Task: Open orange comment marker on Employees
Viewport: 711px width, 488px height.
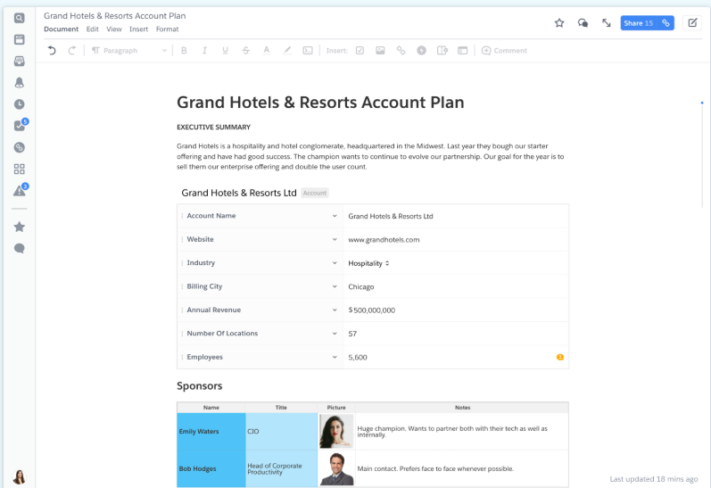Action: [x=560, y=357]
